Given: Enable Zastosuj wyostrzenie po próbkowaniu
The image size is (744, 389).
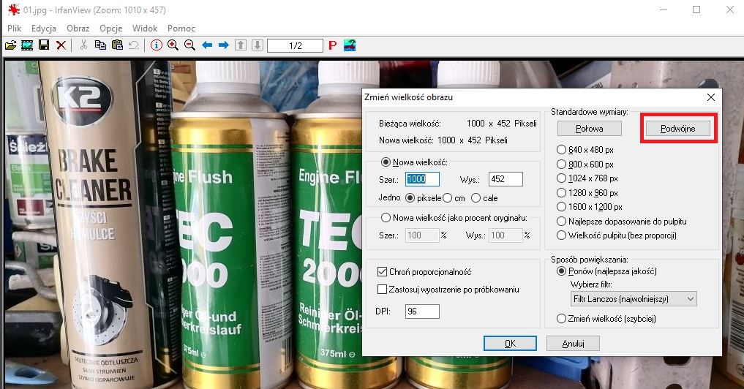Looking at the screenshot, I should pos(382,290).
